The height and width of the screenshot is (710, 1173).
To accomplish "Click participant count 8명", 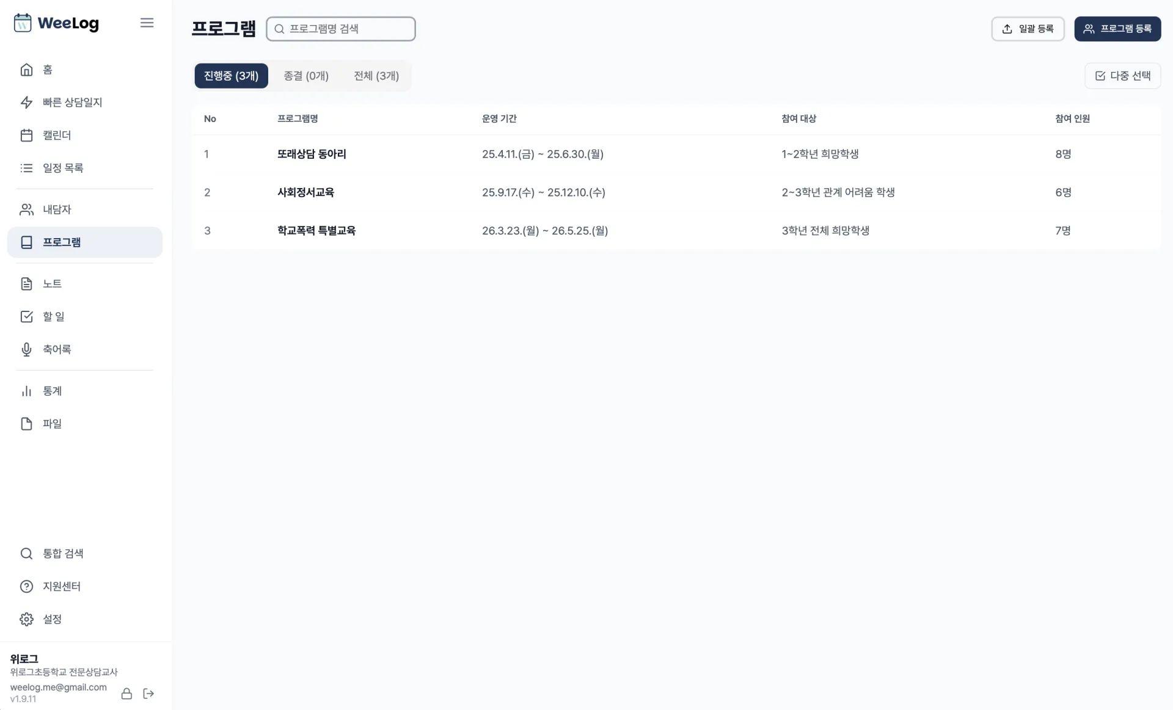I will [x=1063, y=154].
